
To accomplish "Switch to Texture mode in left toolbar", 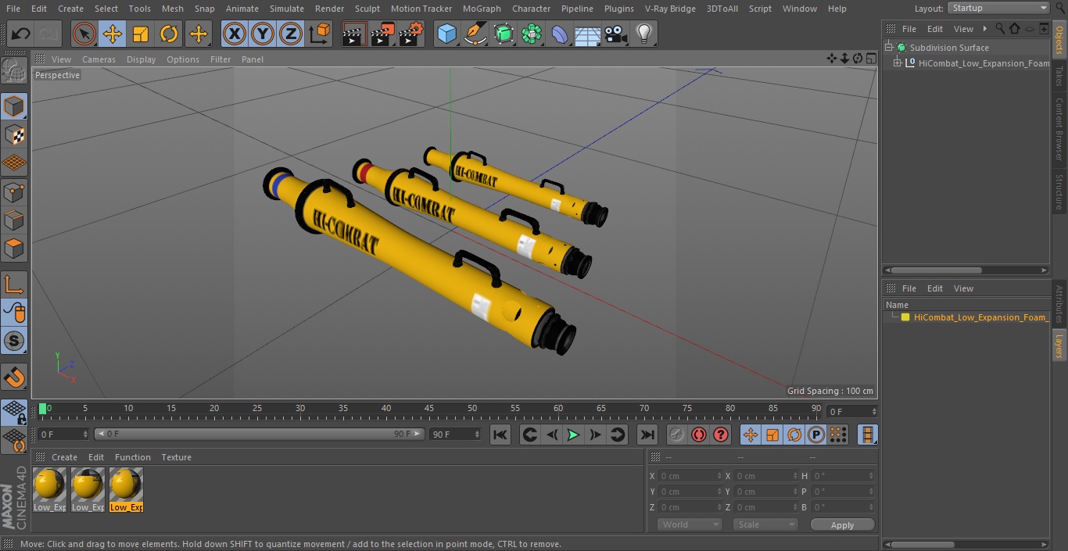I will pos(14,134).
